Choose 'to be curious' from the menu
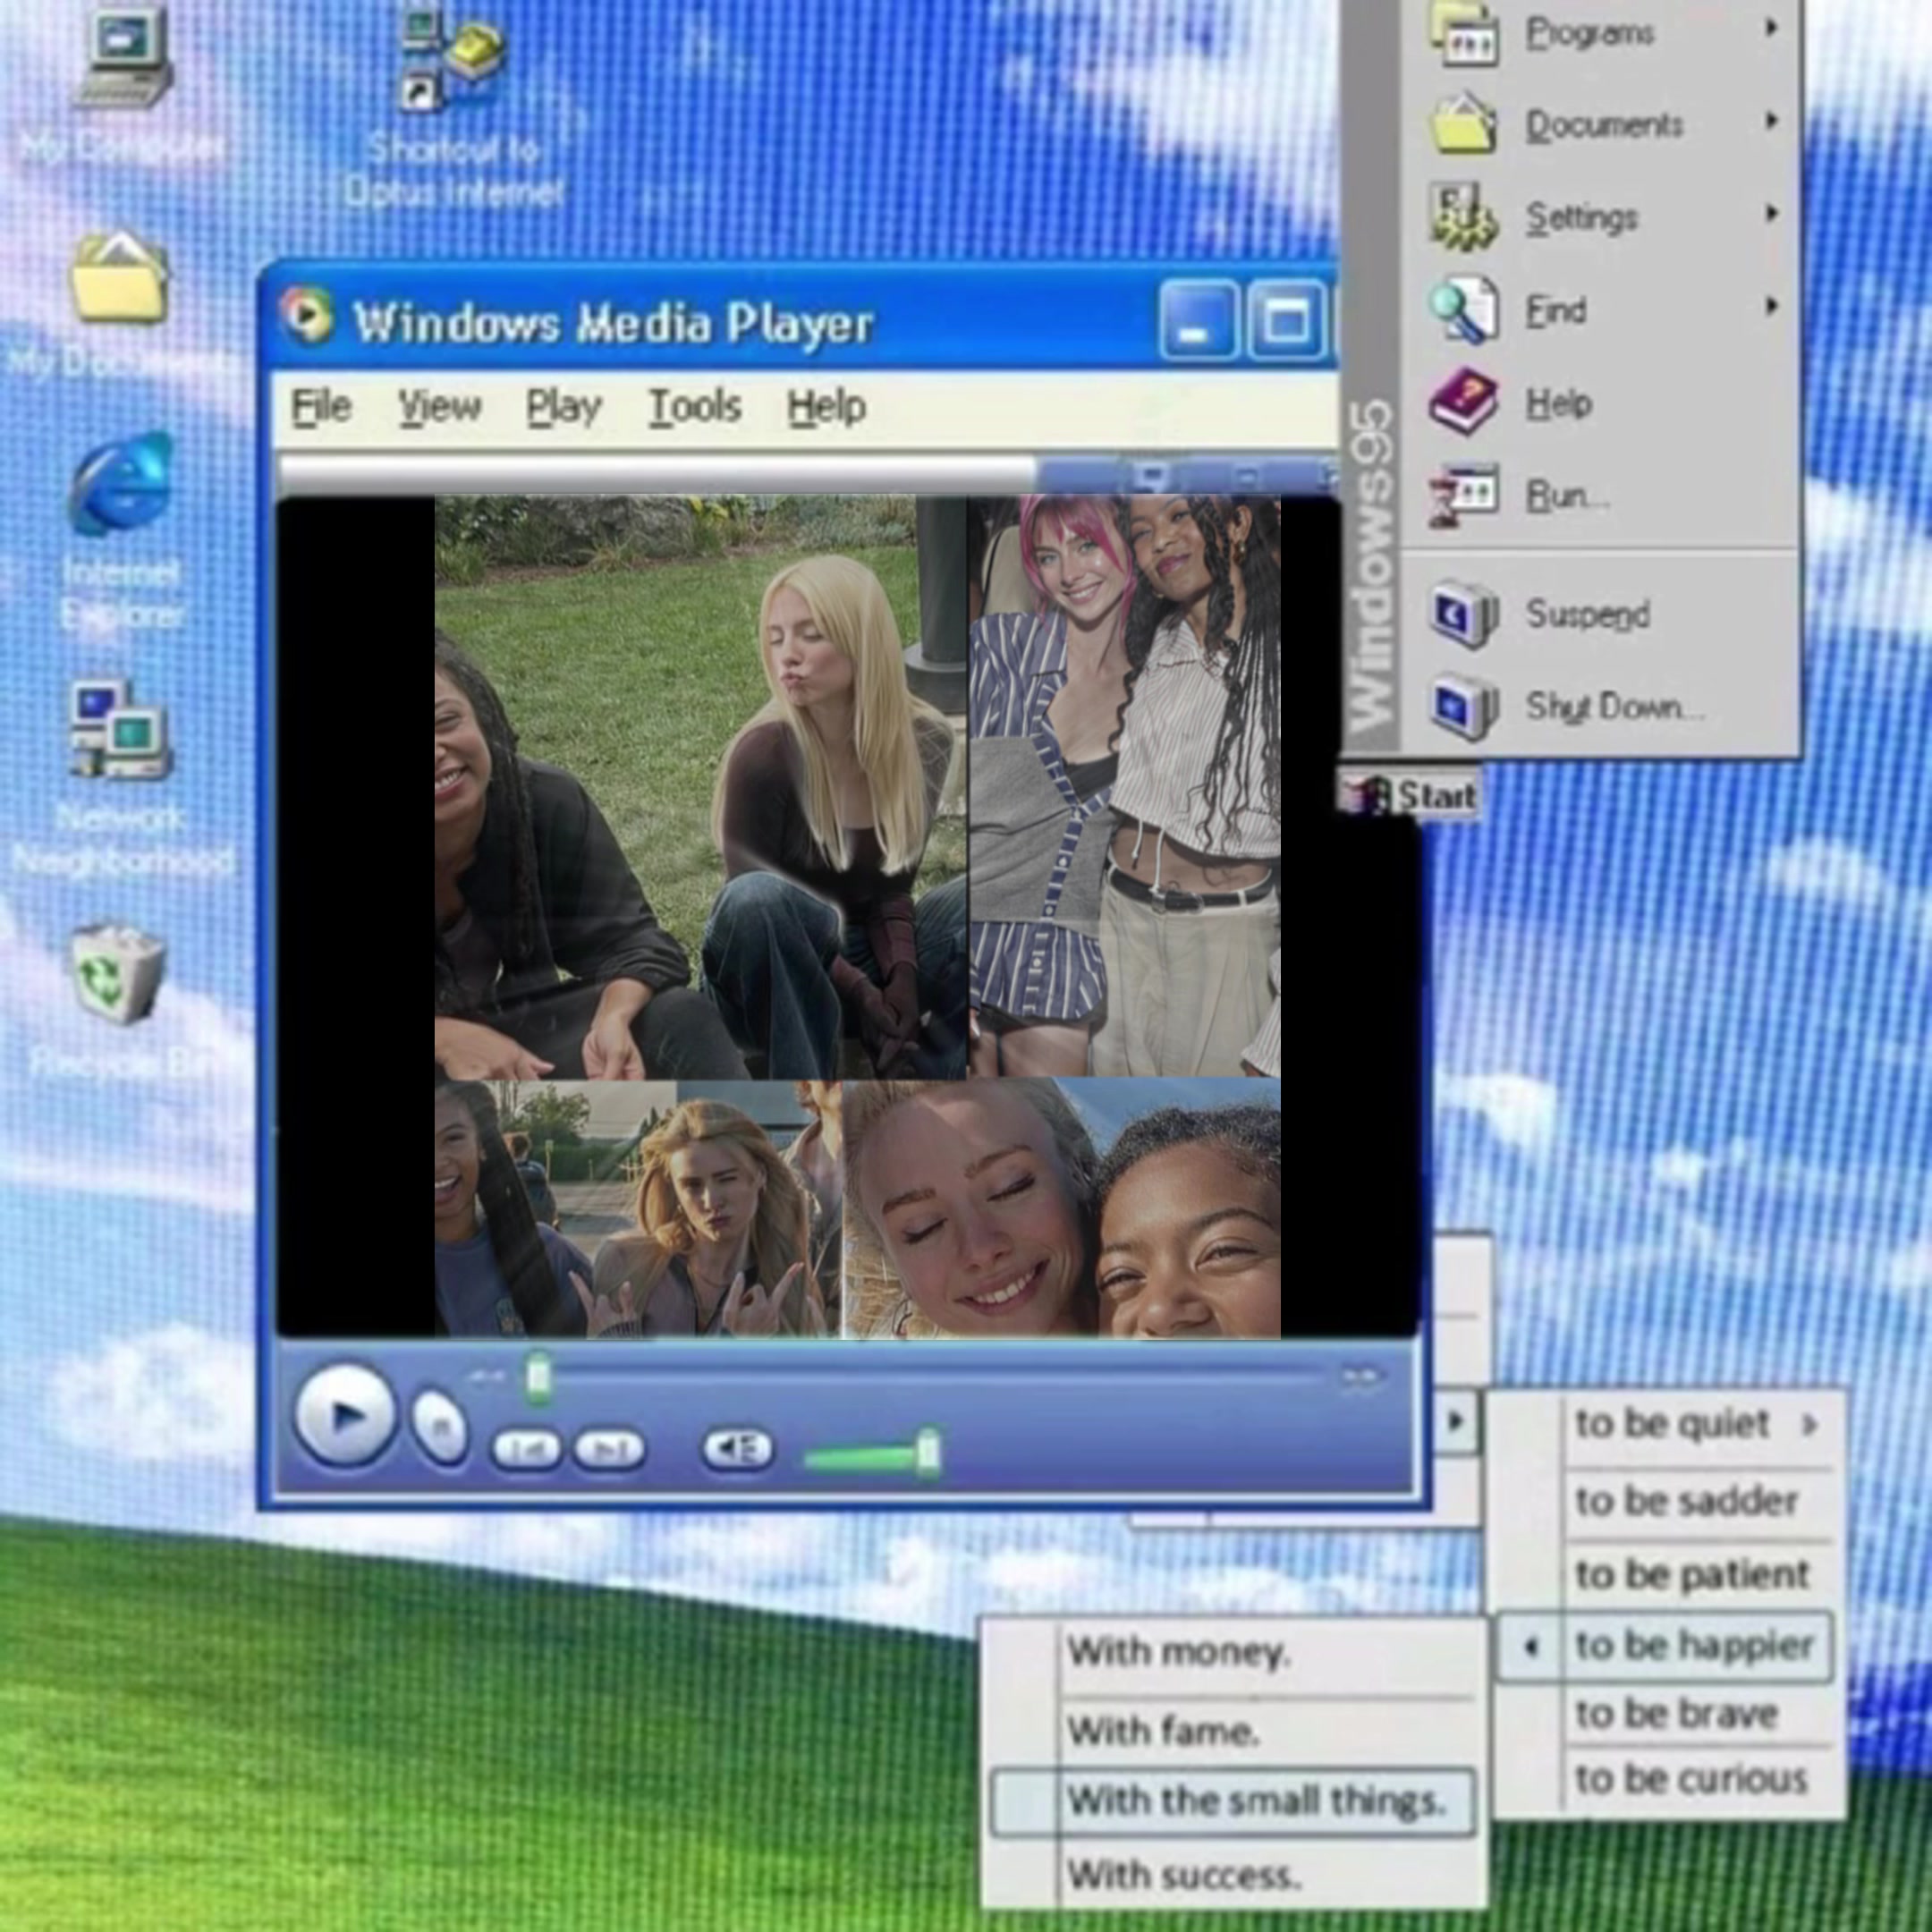 point(1691,1779)
